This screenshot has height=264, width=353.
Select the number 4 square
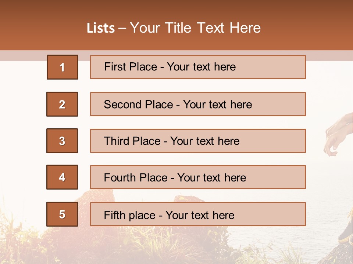[x=62, y=177]
